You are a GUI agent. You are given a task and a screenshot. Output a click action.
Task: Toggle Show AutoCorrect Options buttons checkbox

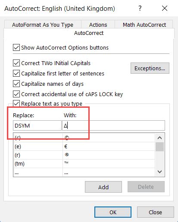coord(16,47)
